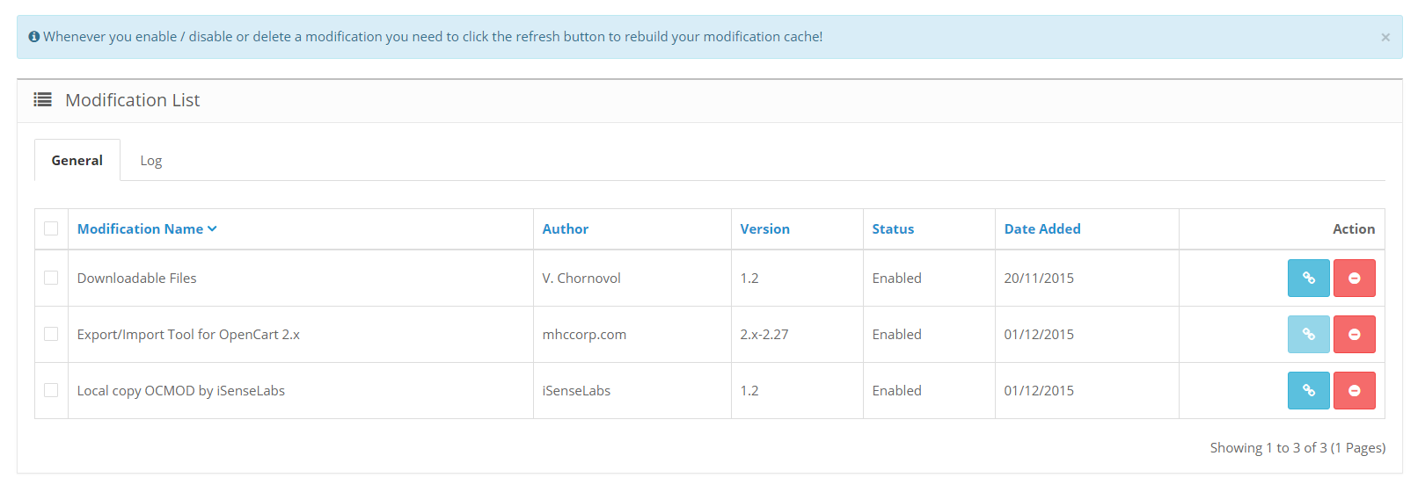The height and width of the screenshot is (485, 1425).
Task: Click link icon for Export/Import Tool row
Action: click(x=1308, y=334)
